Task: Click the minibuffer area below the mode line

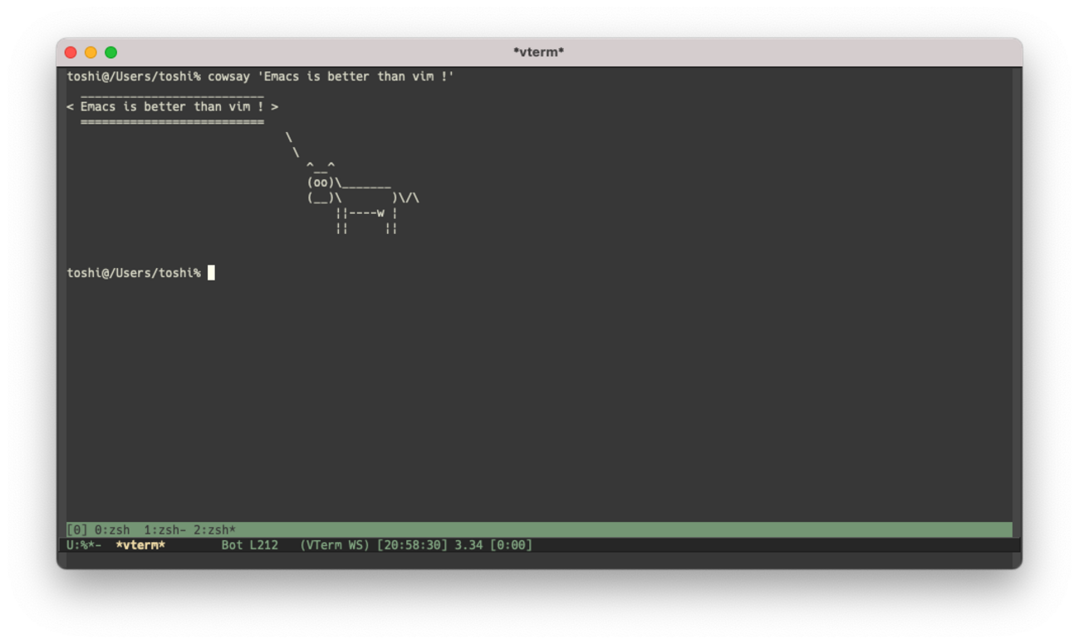Action: 538,560
